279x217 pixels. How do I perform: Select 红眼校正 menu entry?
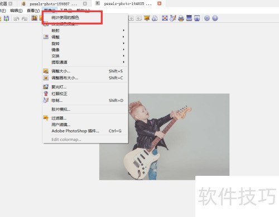[x=85, y=93]
